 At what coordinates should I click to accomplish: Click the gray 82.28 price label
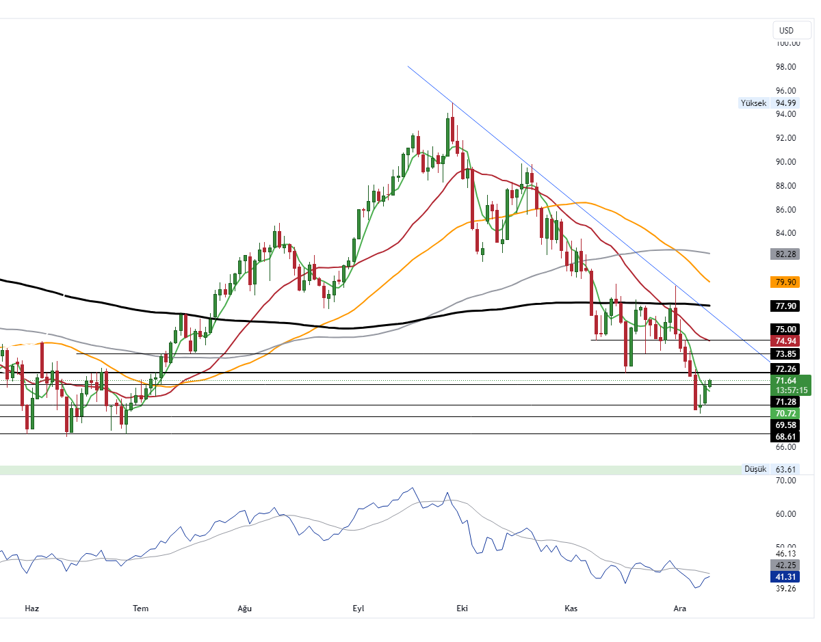(784, 254)
